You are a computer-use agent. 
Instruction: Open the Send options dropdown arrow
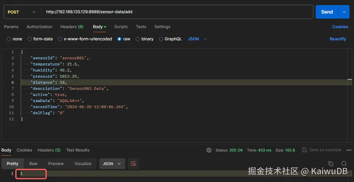coord(344,12)
